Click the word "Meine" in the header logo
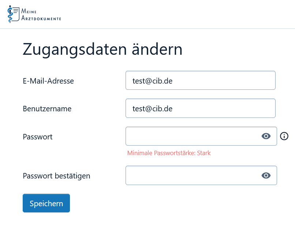This screenshot has width=295, height=227. [29, 11]
